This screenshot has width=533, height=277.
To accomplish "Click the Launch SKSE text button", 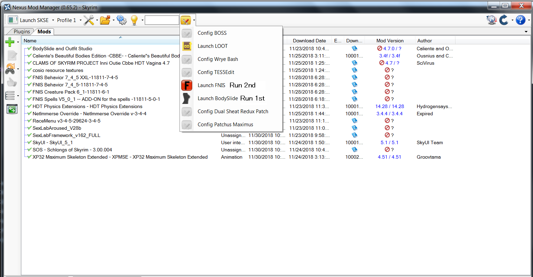I will tap(34, 20).
